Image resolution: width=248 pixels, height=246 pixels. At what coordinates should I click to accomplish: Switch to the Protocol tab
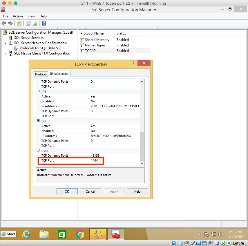point(41,74)
